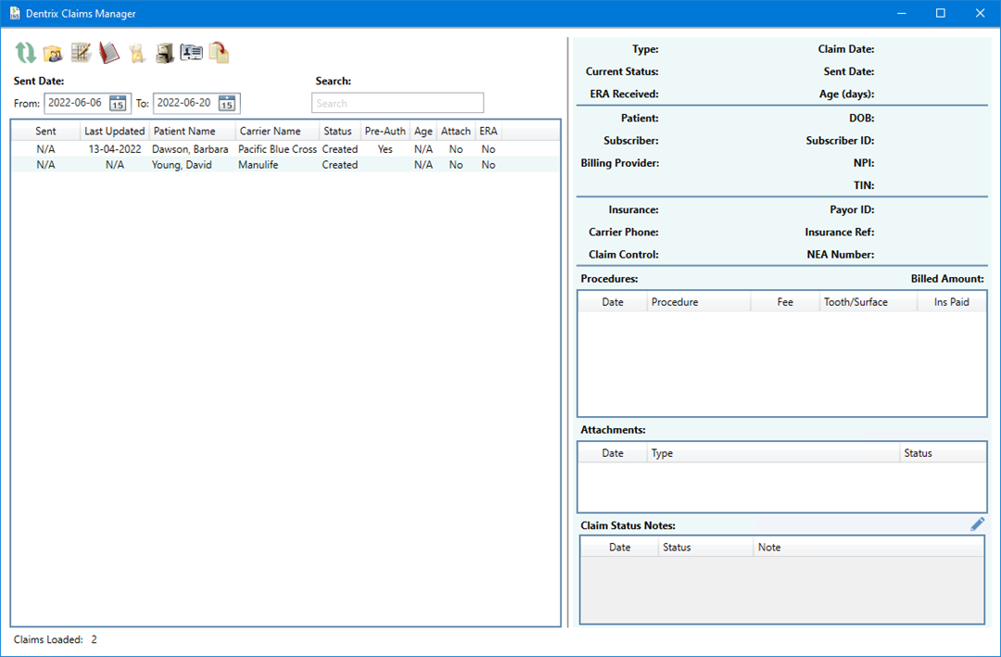The height and width of the screenshot is (657, 1001).
Task: Click the chart with pencil icon
Action: [81, 53]
